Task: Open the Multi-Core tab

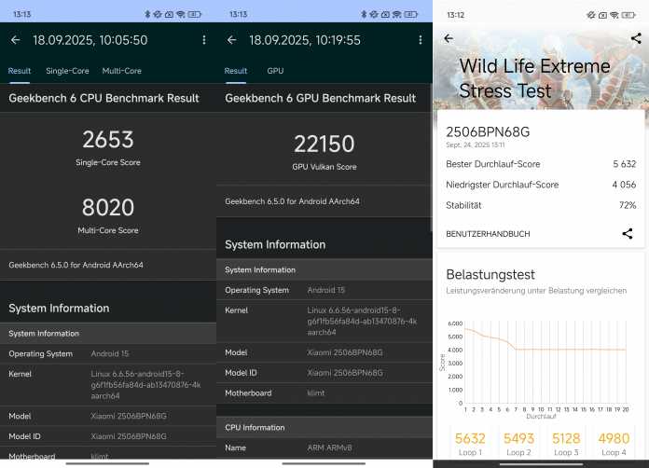Action: 121,71
